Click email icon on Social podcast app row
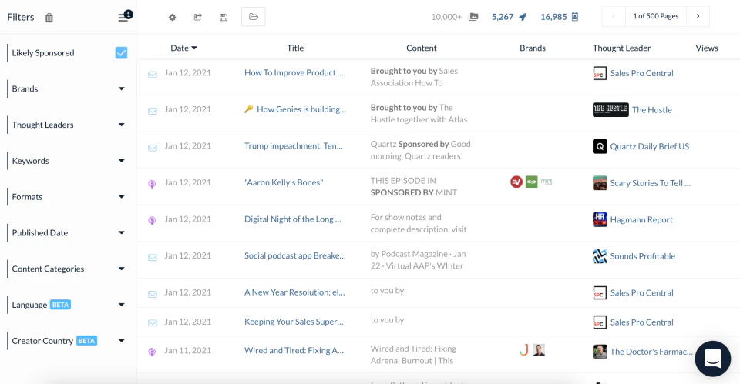The image size is (740, 384). click(153, 258)
